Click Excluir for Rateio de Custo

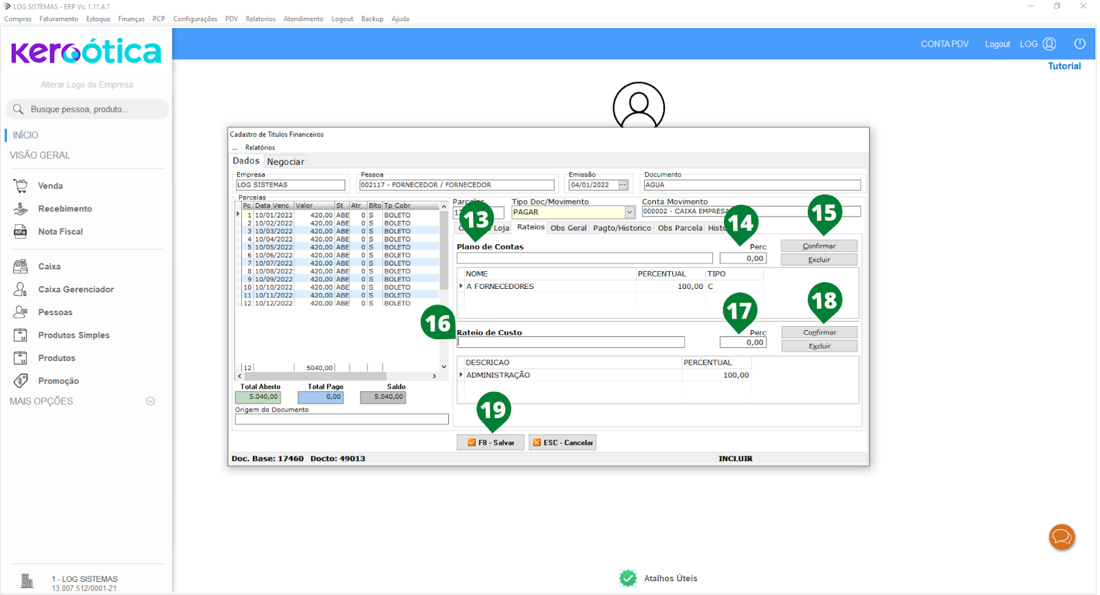(x=819, y=346)
